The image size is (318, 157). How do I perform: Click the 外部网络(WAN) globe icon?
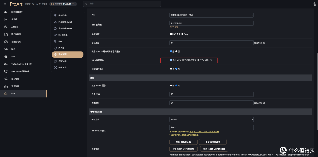pos(55,28)
